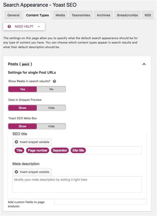Click the Site title variable pill
Image resolution: width=157 pixels, height=216 pixels.
[78, 150]
